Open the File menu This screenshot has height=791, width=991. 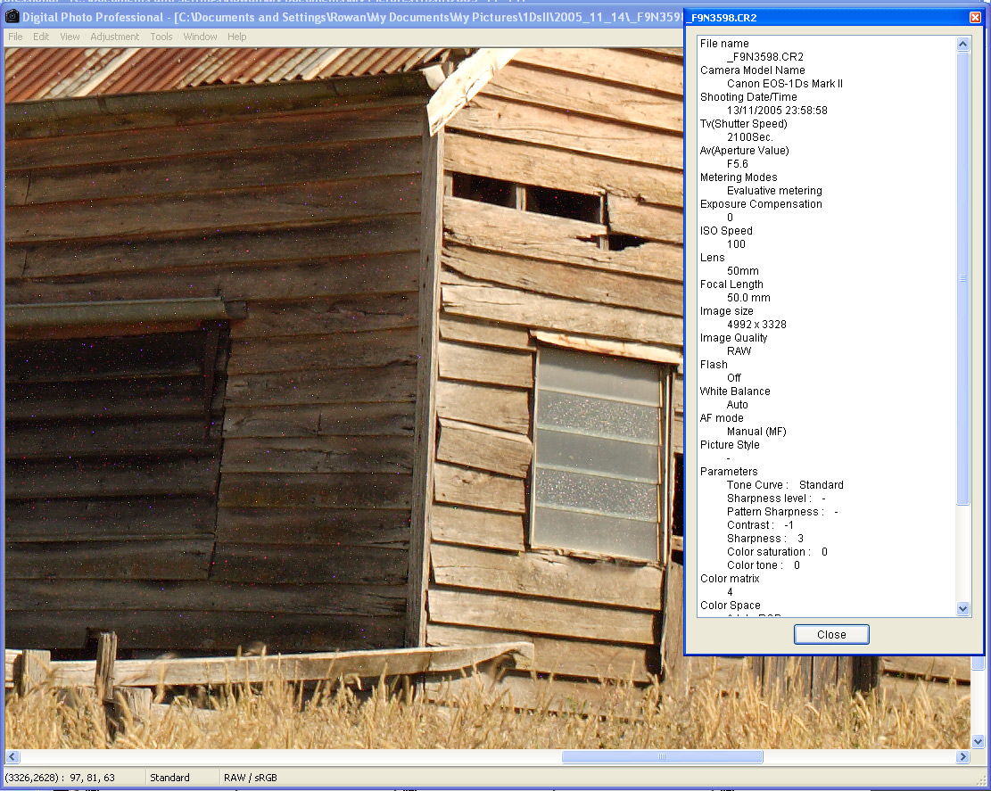[15, 37]
